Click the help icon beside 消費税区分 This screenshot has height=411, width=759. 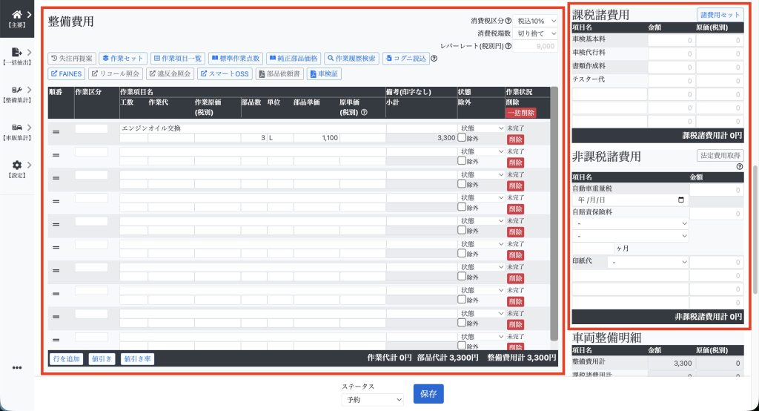point(508,21)
